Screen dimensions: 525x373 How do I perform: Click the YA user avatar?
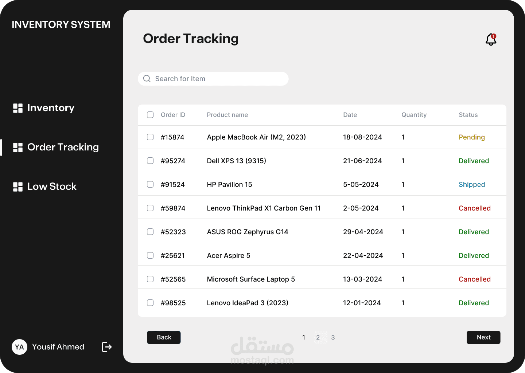(x=19, y=347)
